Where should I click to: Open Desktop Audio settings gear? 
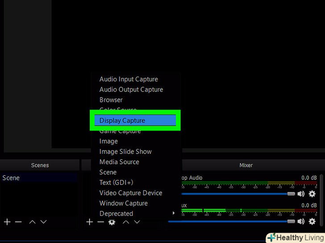(312, 194)
